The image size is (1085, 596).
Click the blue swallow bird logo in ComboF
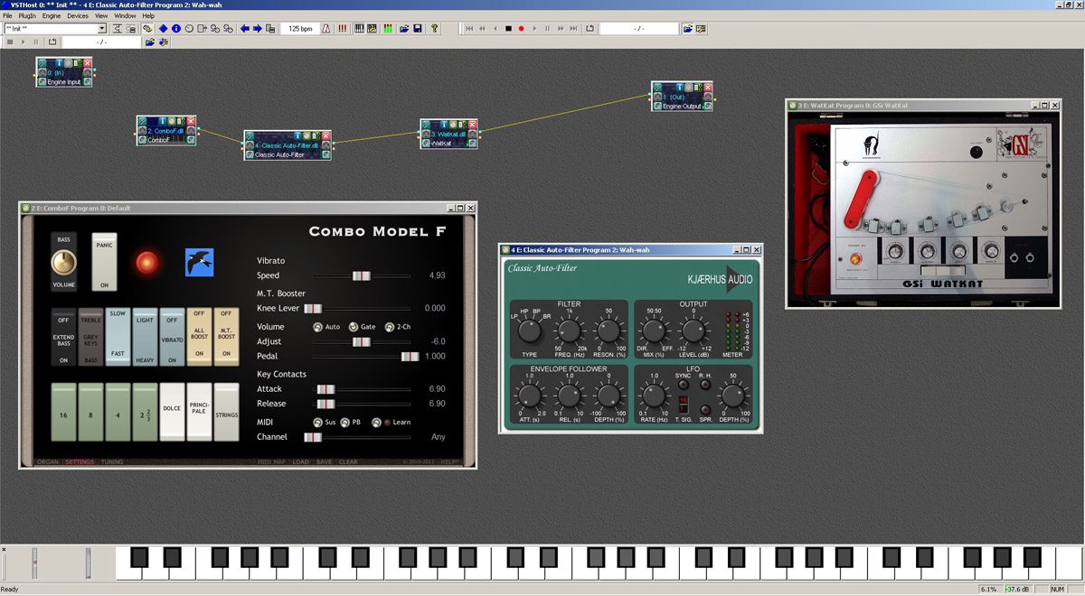(199, 262)
